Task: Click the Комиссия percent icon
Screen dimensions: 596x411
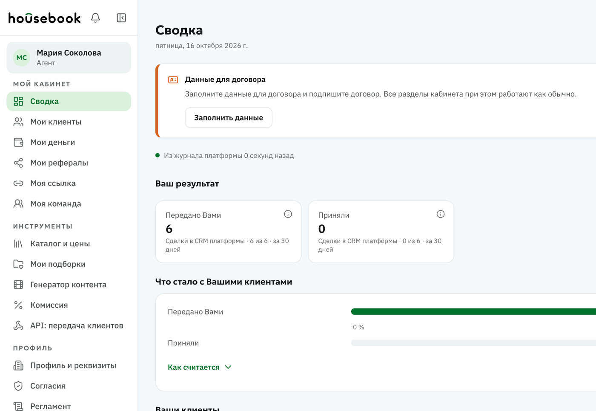Action: point(18,305)
